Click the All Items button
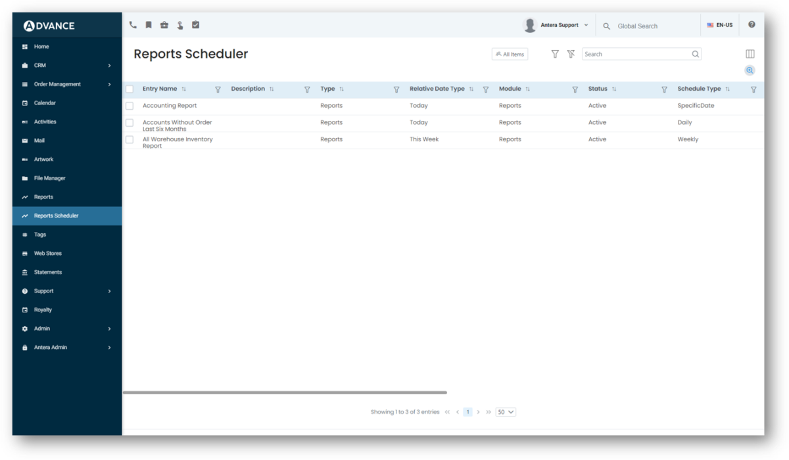This screenshot has width=789, height=460. pyautogui.click(x=510, y=54)
